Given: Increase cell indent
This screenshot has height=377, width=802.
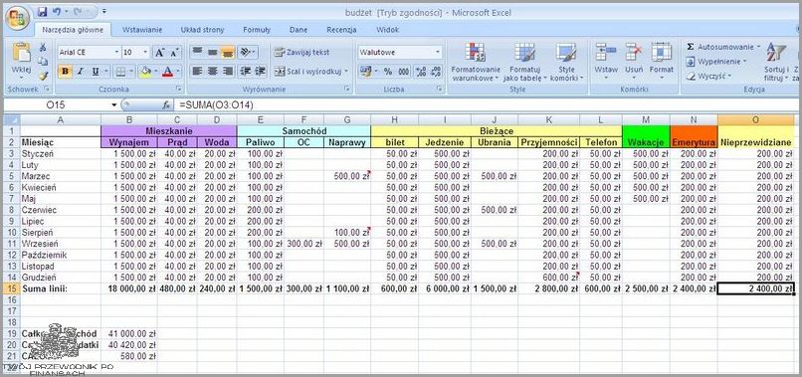Looking at the screenshot, I should 260,71.
